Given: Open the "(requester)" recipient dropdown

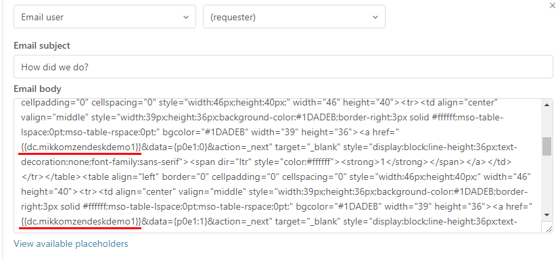Looking at the screenshot, I should tap(294, 17).
